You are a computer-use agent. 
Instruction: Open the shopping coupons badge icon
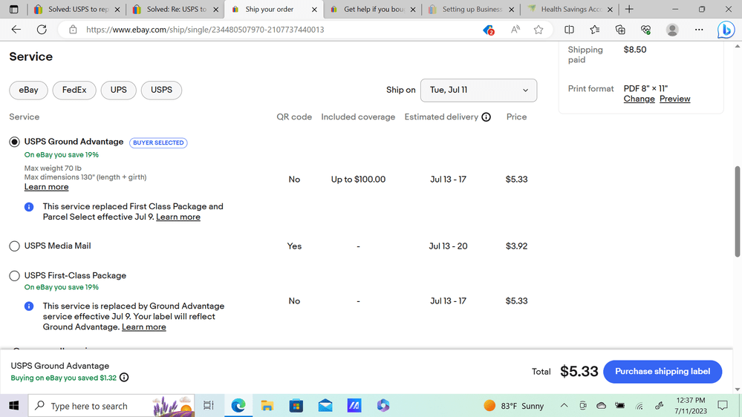pyautogui.click(x=489, y=30)
